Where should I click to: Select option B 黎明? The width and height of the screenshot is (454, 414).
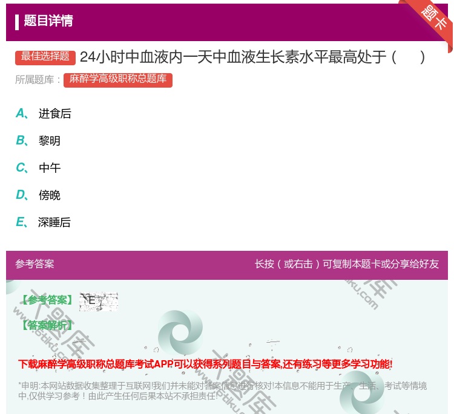[38, 140]
